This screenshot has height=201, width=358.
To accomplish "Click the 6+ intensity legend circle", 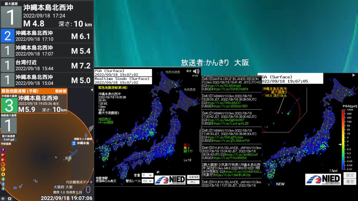I will (x=3, y=155).
